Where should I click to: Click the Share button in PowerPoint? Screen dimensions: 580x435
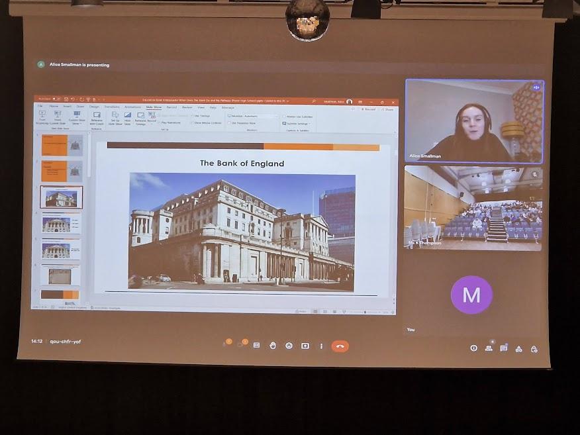pyautogui.click(x=387, y=109)
